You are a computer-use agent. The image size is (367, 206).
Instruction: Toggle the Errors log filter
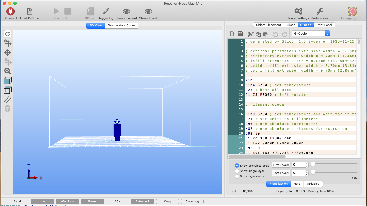click(x=92, y=201)
